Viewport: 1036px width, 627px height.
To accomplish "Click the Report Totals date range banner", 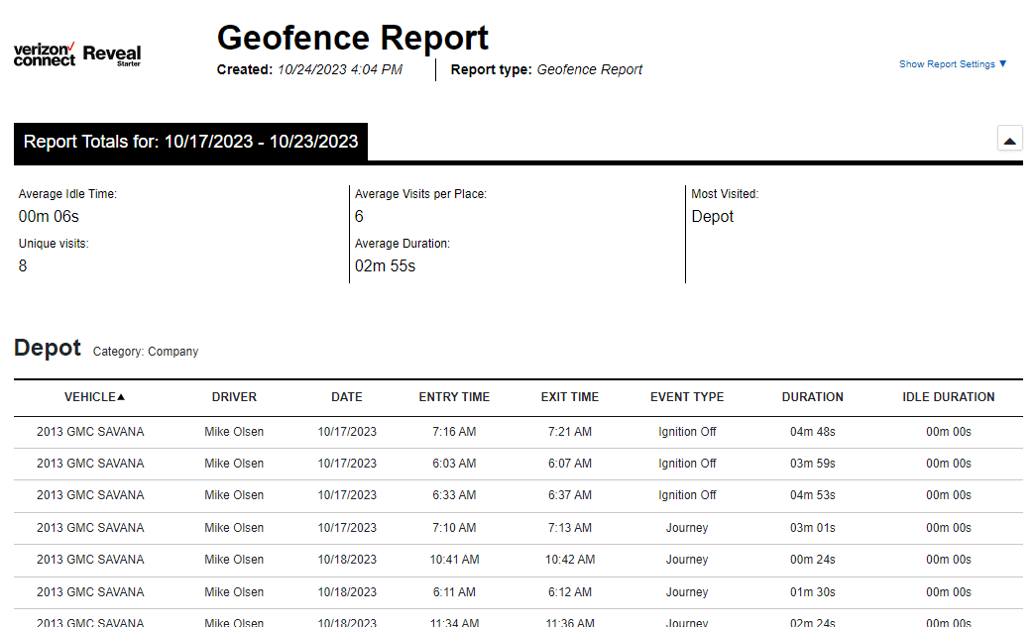I will click(190, 142).
